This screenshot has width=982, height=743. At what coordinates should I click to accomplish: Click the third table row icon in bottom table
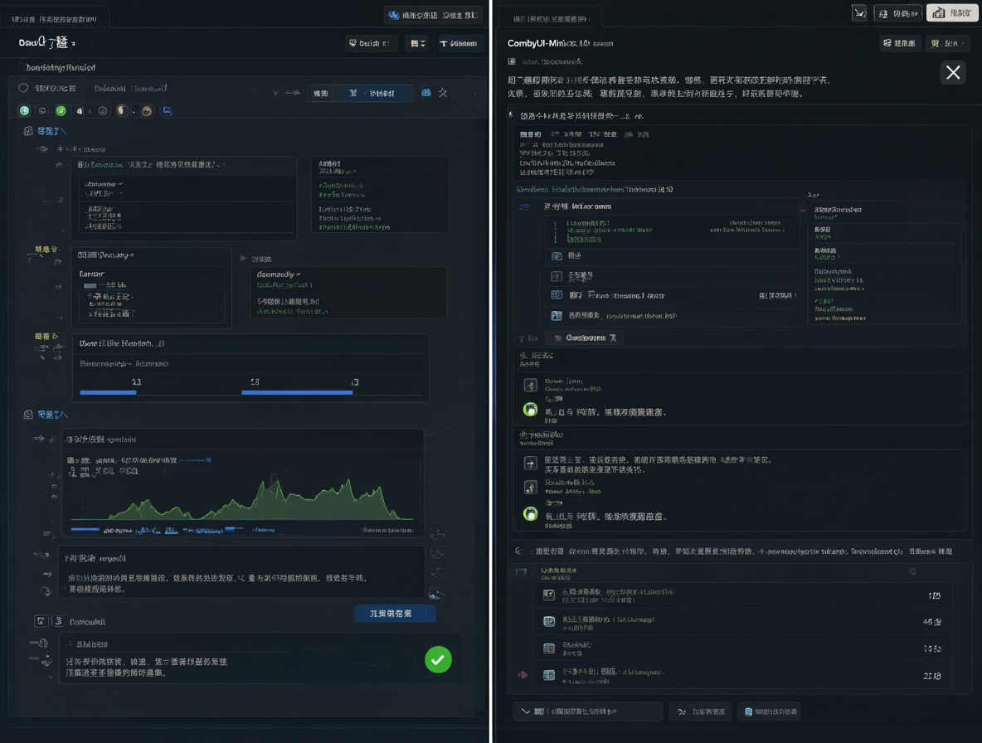coord(548,648)
